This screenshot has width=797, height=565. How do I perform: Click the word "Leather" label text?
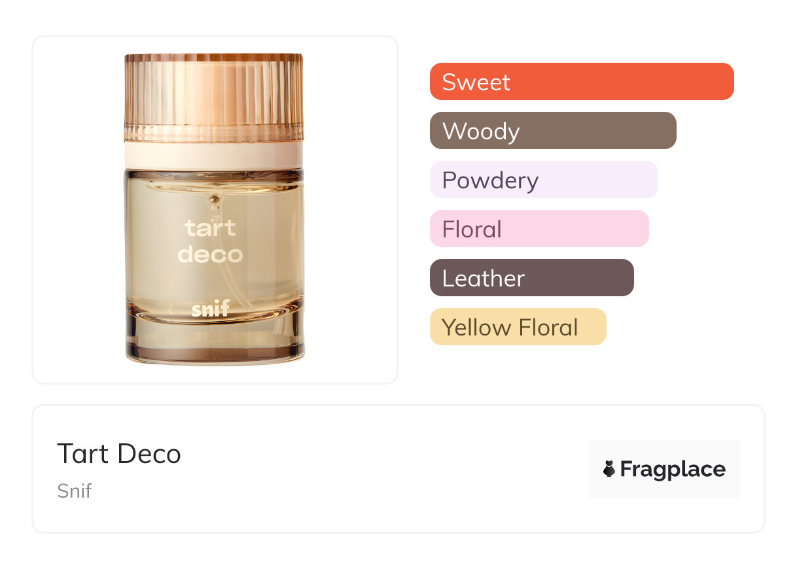click(483, 279)
